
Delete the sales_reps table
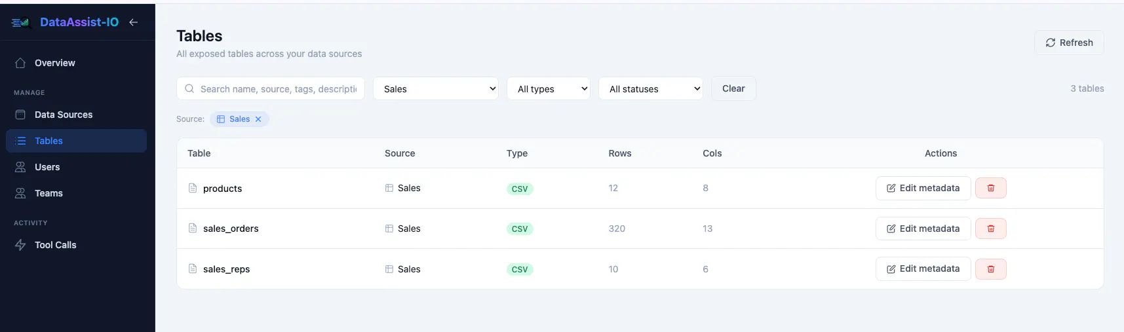pos(991,269)
